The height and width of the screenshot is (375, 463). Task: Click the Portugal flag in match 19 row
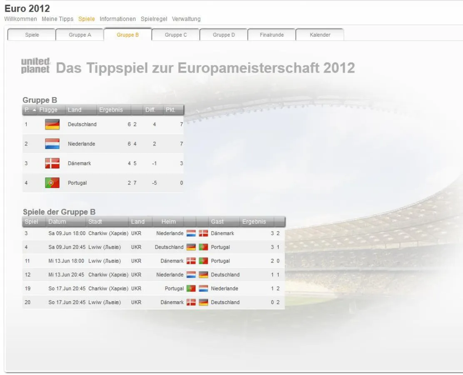(x=191, y=288)
